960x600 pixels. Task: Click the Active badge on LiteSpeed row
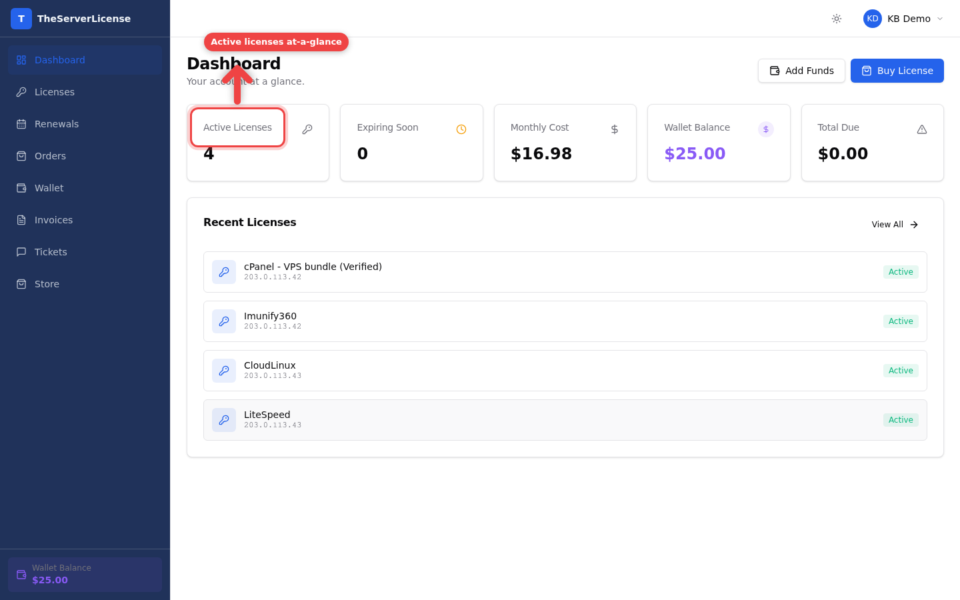901,420
